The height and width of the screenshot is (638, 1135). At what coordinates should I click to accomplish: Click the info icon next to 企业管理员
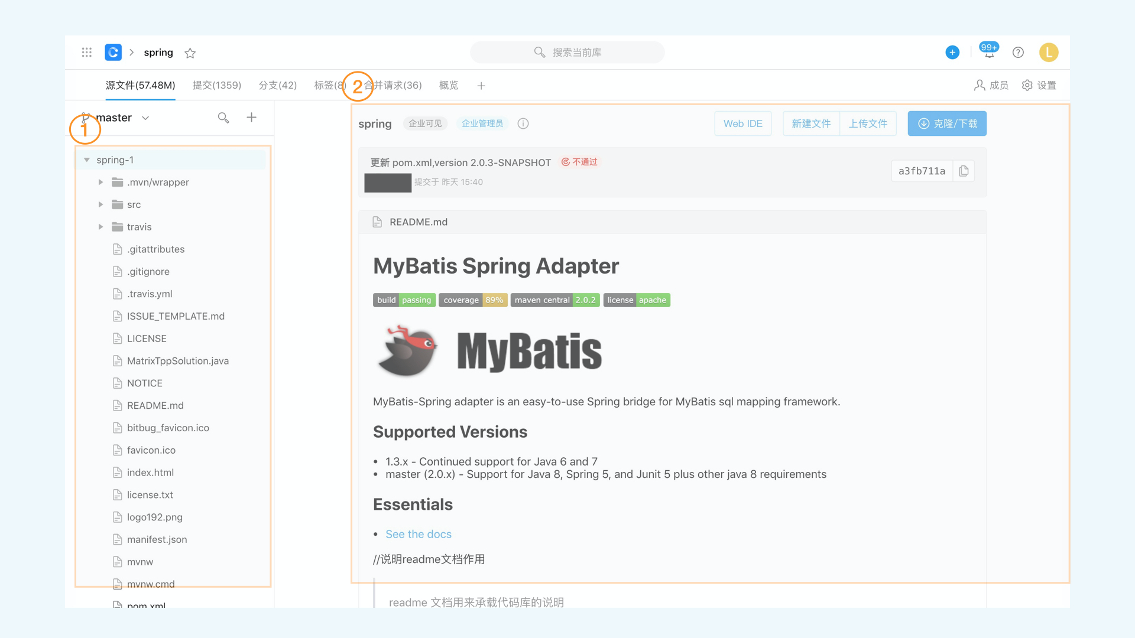tap(523, 123)
